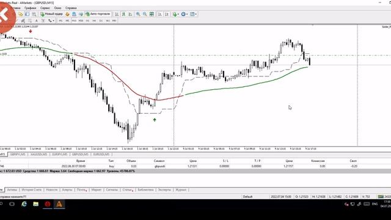Sort trades by Символ column header
Screen dimensions: 391x220
tap(159, 161)
